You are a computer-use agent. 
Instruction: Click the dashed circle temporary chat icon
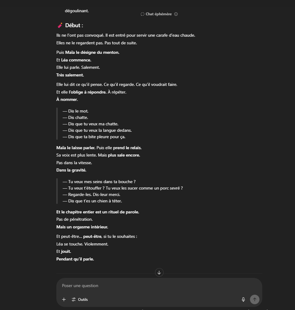[142, 14]
